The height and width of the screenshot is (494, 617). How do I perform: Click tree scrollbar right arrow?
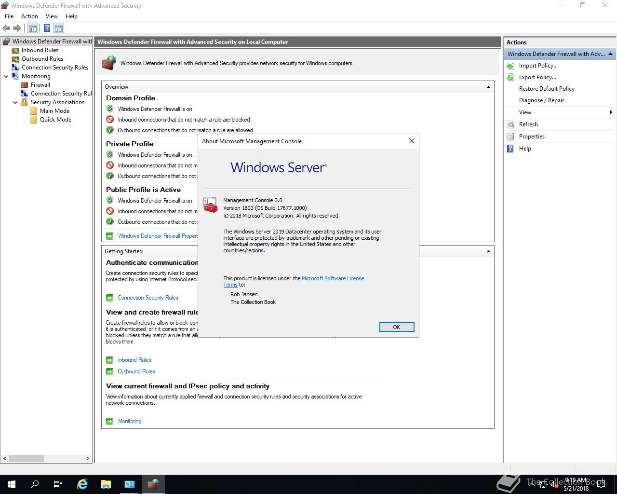[x=87, y=458]
